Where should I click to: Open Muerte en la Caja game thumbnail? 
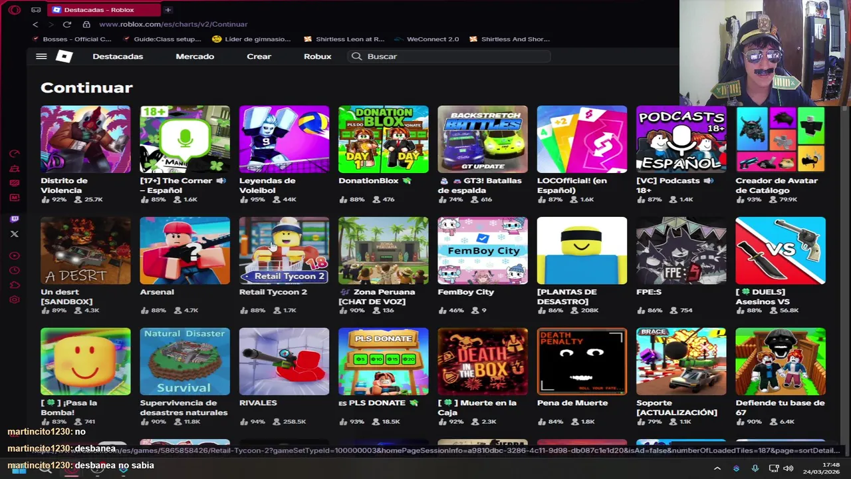pos(483,361)
